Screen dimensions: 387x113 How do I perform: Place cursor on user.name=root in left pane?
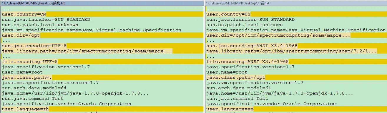point(22,72)
